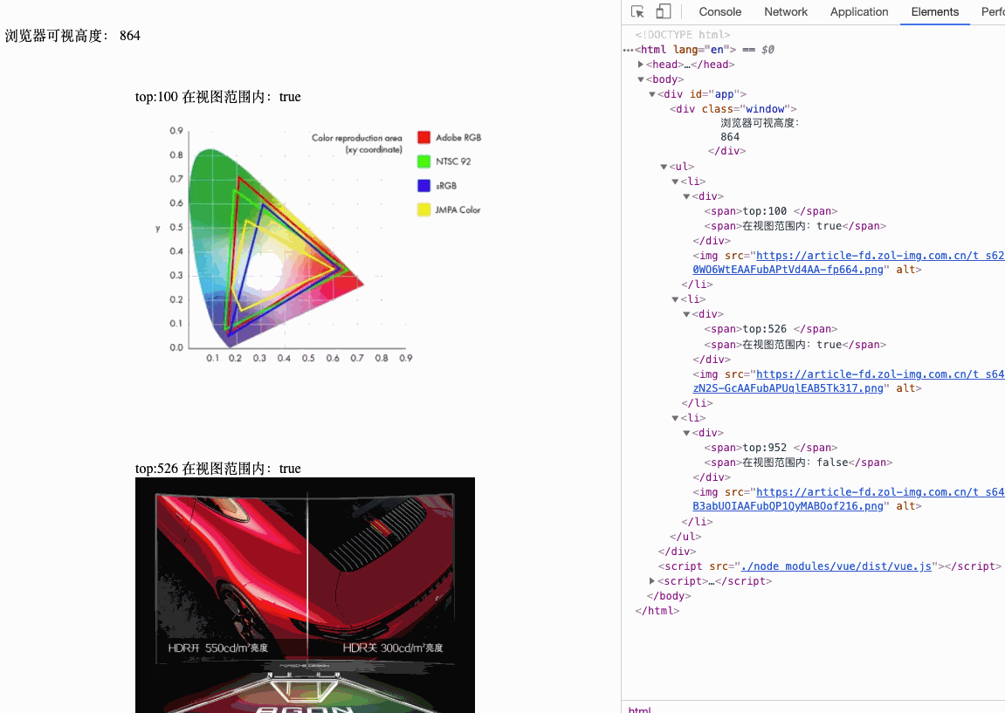Toggle the device toolbar icon
Viewport: 1005px width, 713px height.
664,11
